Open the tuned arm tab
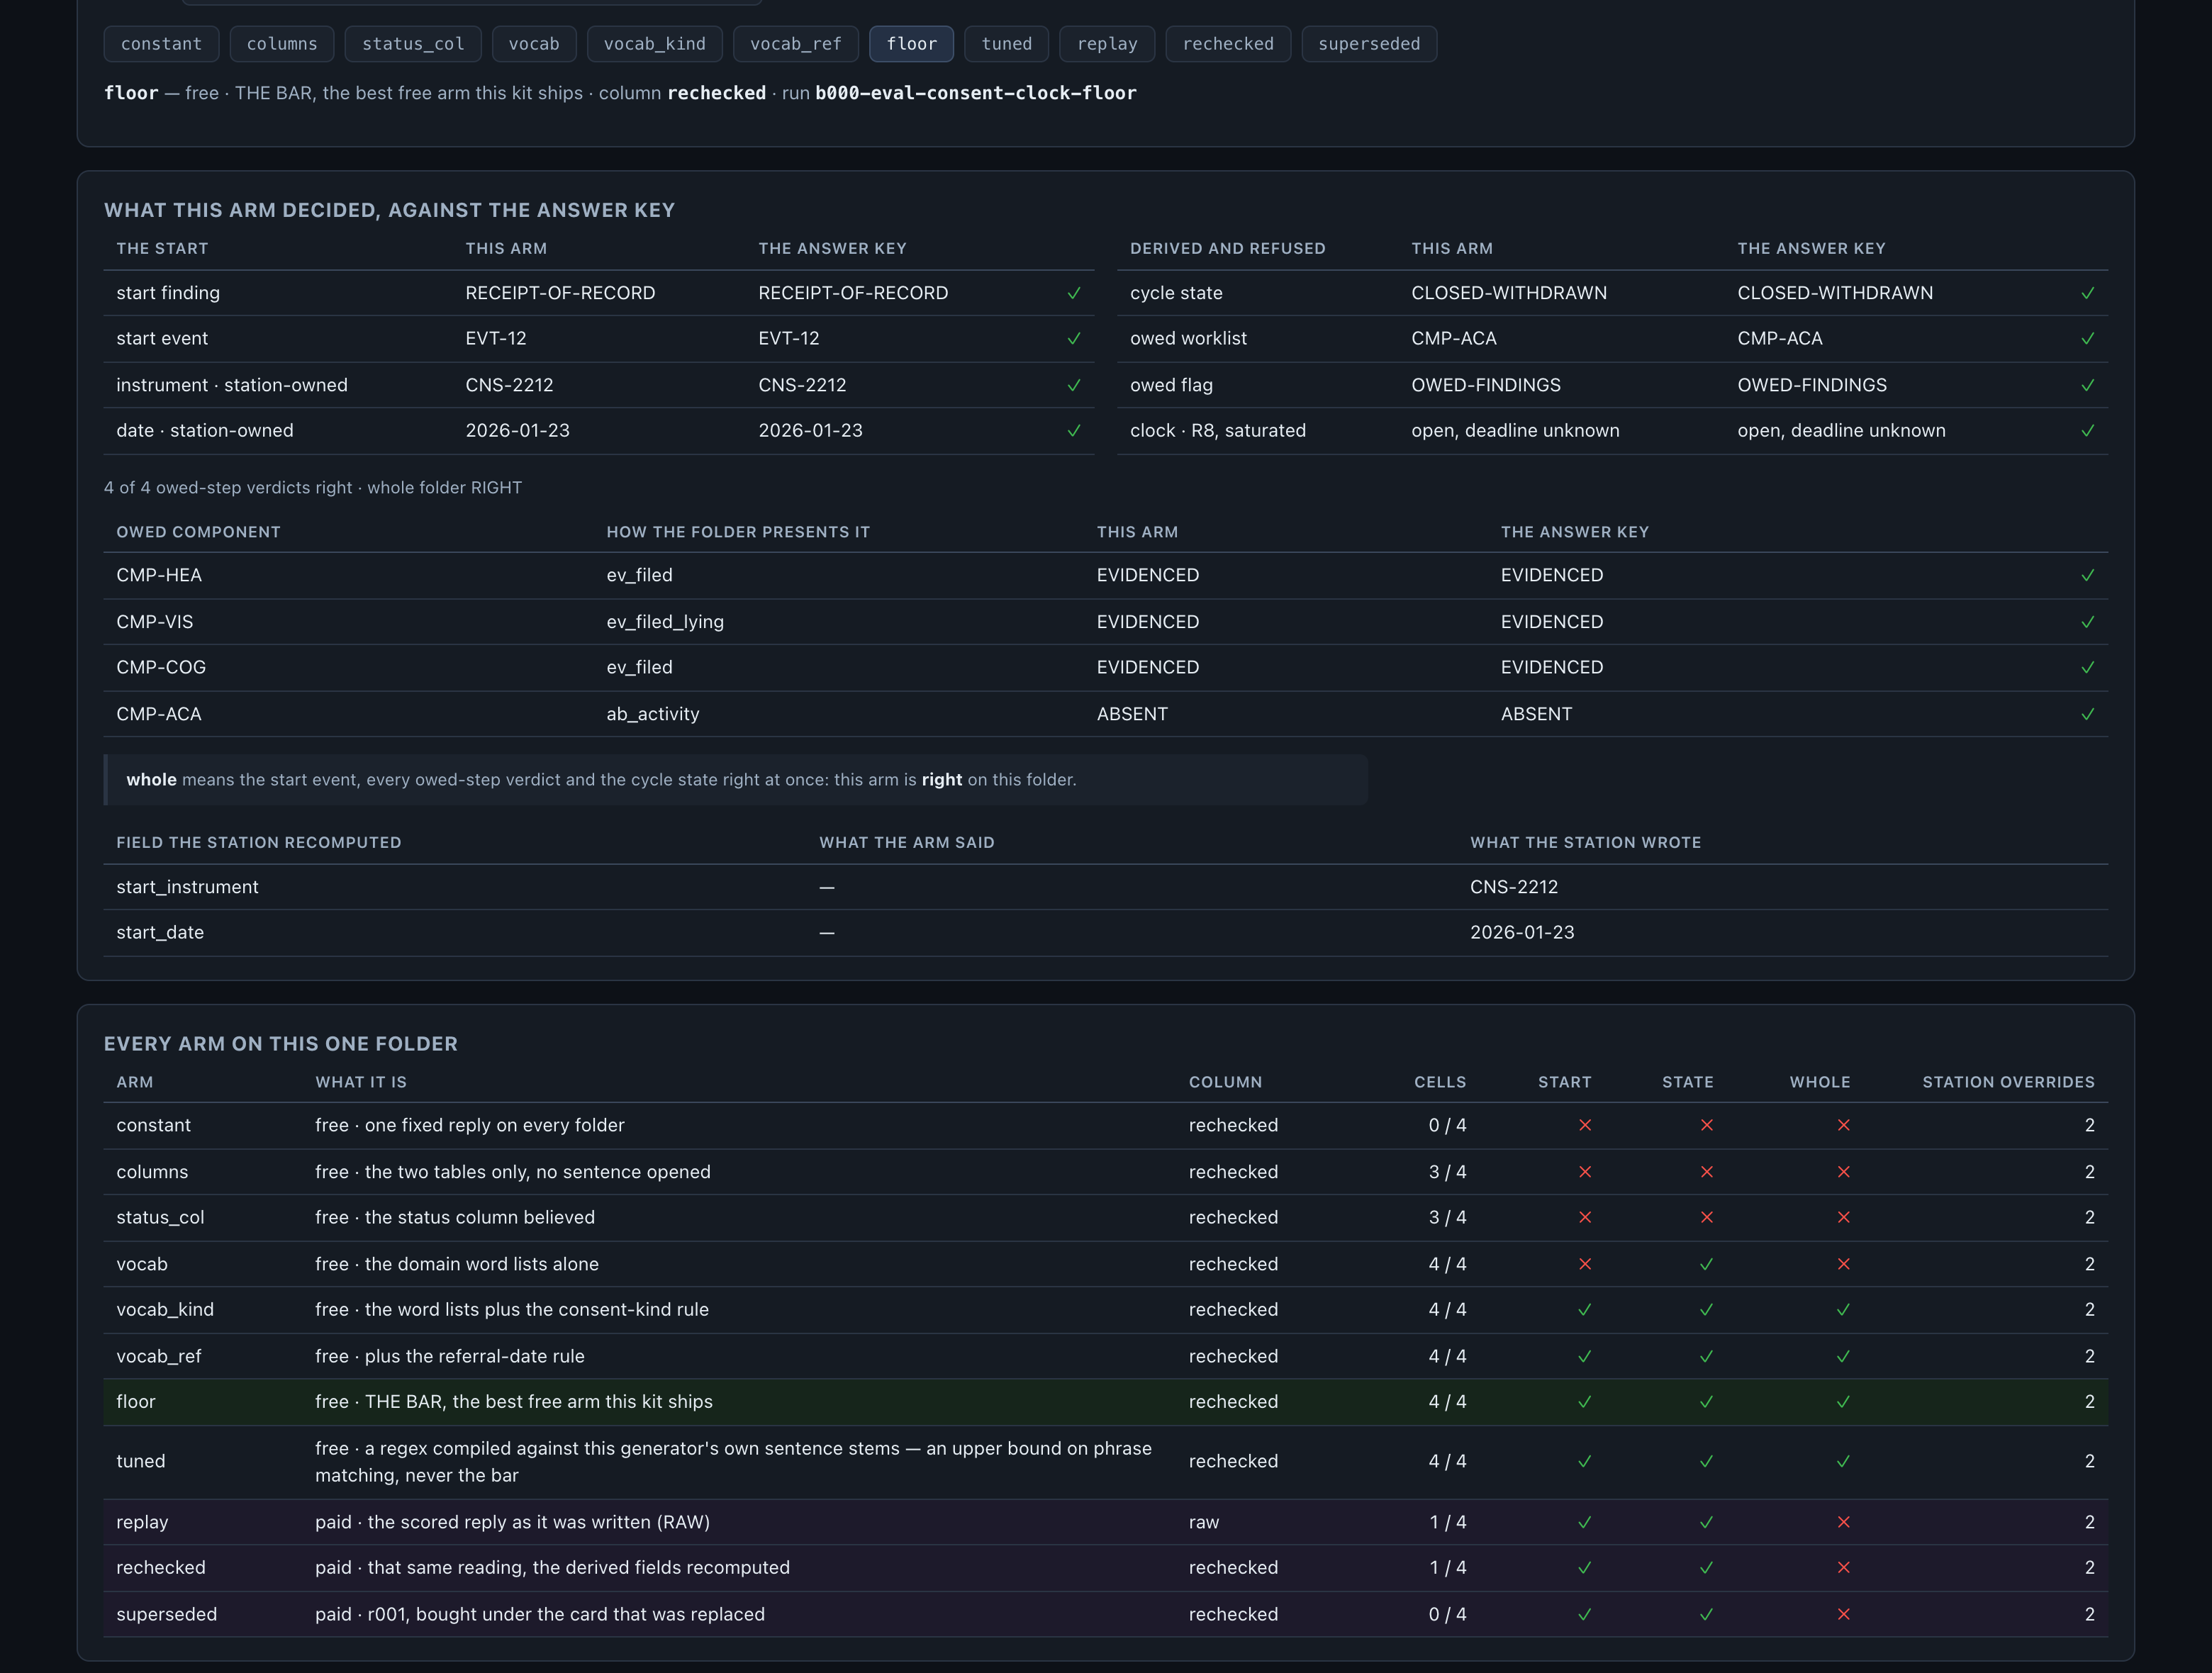 click(1007, 44)
